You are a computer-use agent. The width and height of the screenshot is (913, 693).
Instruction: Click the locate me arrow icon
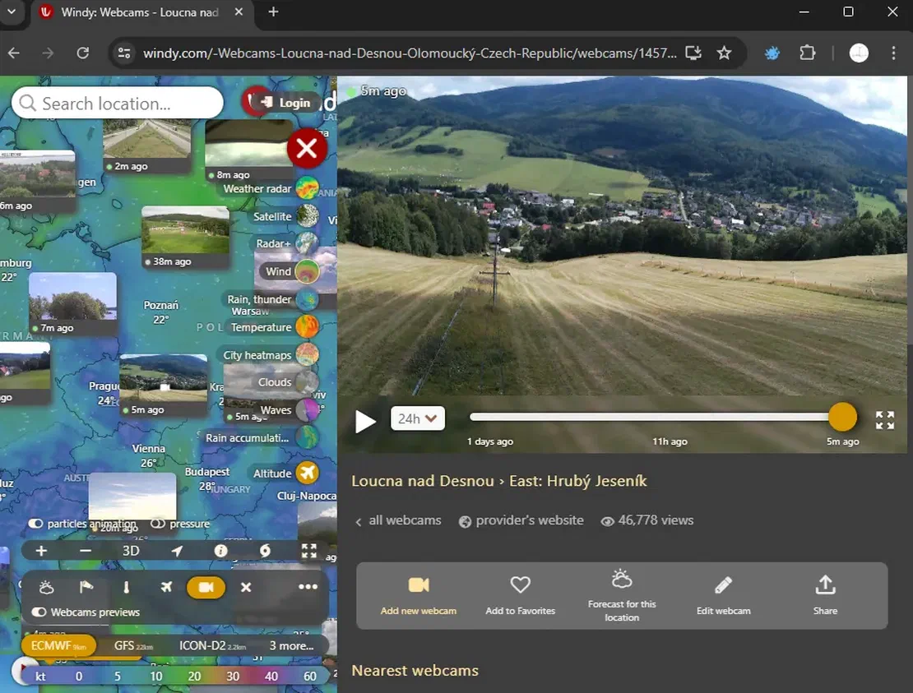coord(177,551)
